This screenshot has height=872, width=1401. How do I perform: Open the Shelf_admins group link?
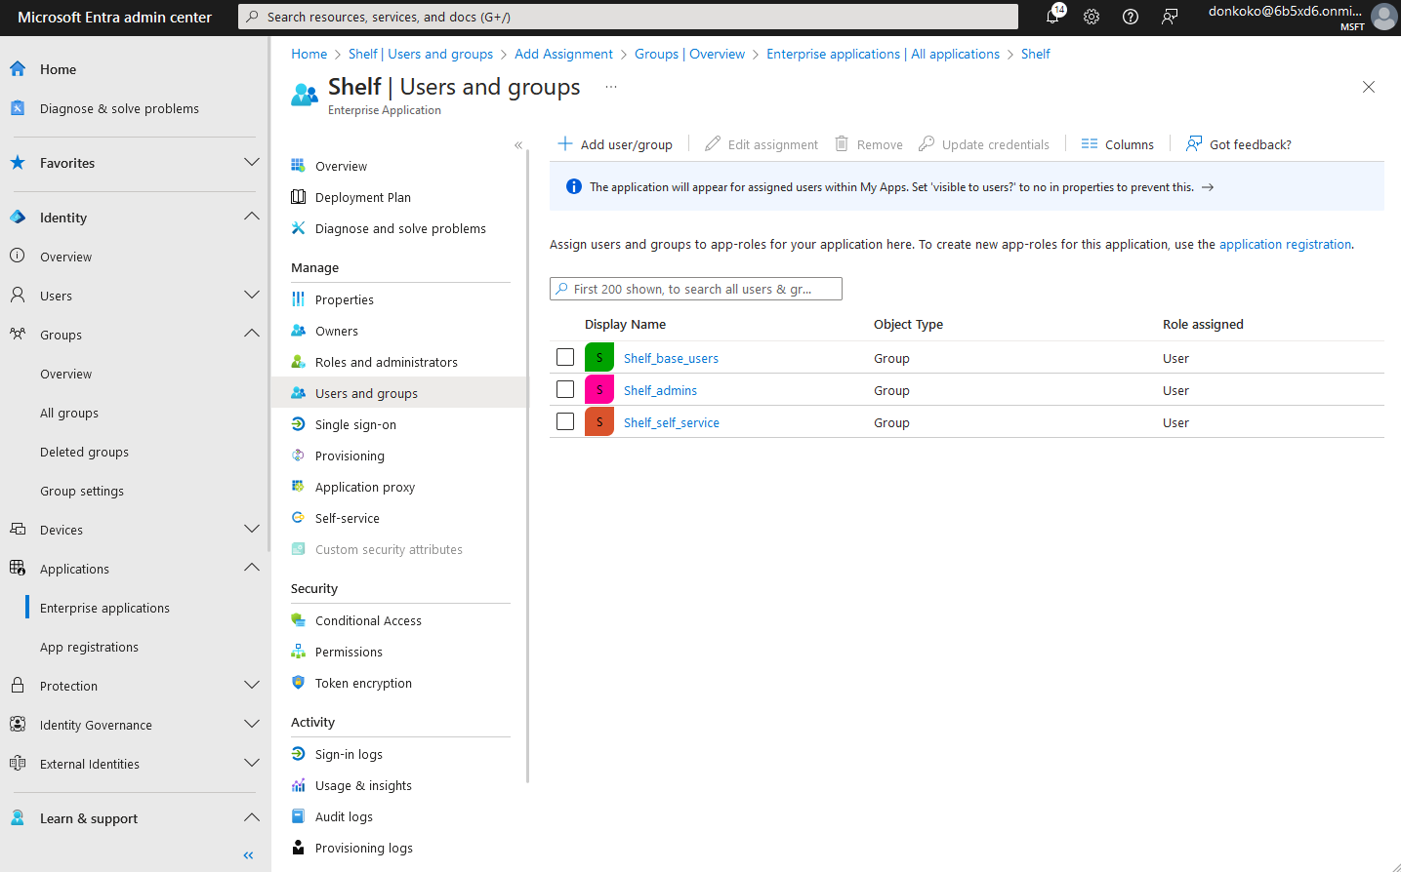pyautogui.click(x=660, y=390)
